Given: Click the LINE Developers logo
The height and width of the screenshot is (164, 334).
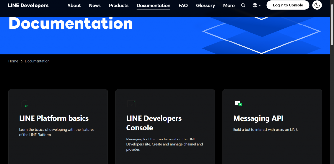Looking at the screenshot, I should pyautogui.click(x=28, y=5).
